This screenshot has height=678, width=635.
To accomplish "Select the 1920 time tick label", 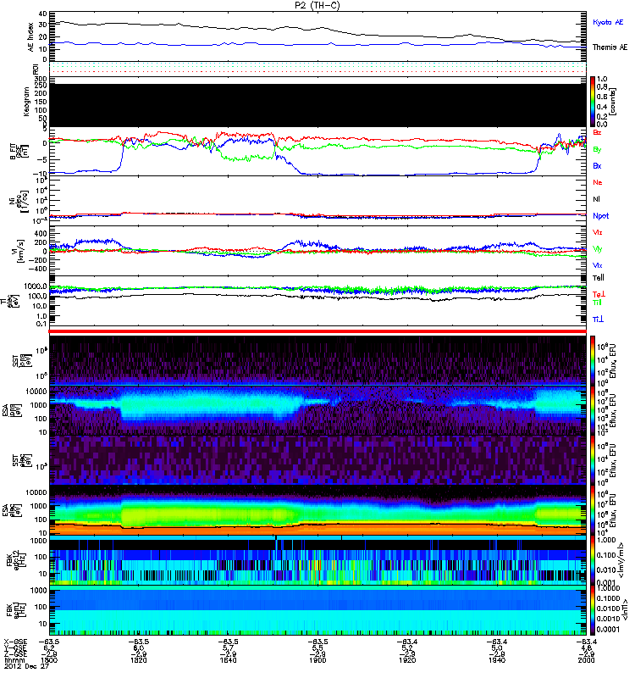I will tap(407, 660).
